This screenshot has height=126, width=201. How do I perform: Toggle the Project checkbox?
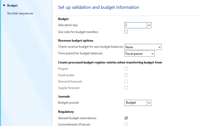tap(126, 69)
